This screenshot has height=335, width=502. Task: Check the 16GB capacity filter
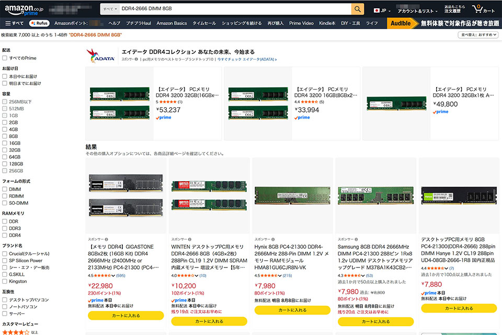(5, 143)
